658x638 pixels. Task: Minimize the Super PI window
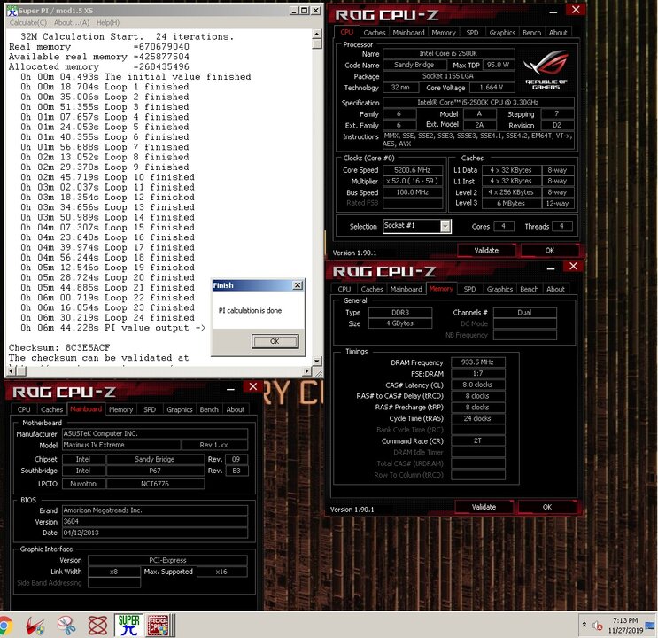pos(294,11)
